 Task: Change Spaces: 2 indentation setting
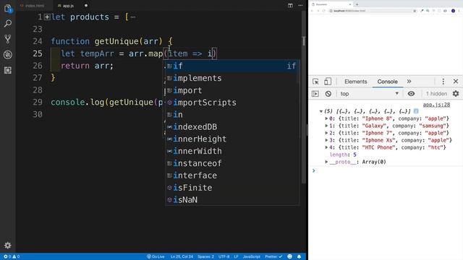(205, 256)
